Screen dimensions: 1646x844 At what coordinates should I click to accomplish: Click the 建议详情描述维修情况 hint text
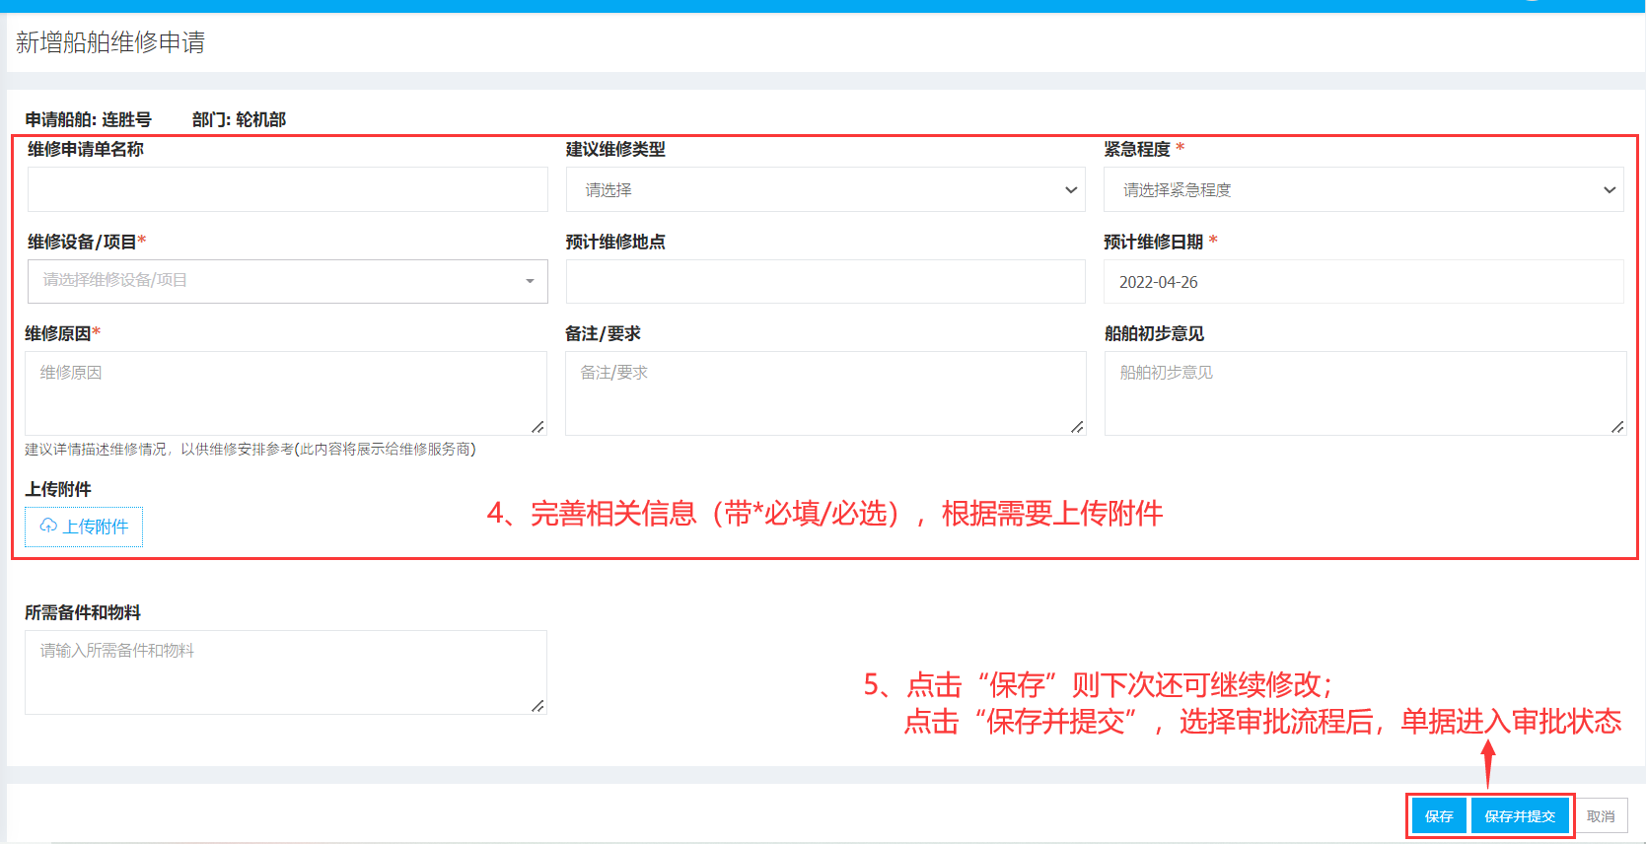pyautogui.click(x=250, y=450)
